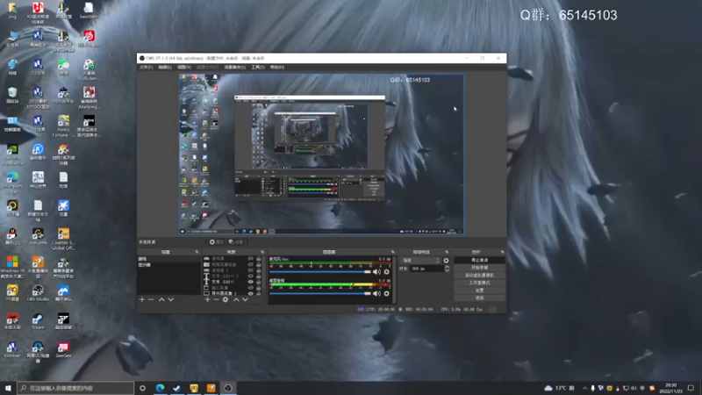Select the 游戏 scene in scenes list
702x395 pixels.
[168, 259]
